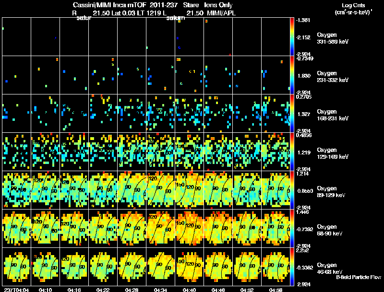Open the 04:28 panel in Oxygen 168-231 keV row
The height and width of the screenshot is (292, 384).
coord(132,114)
